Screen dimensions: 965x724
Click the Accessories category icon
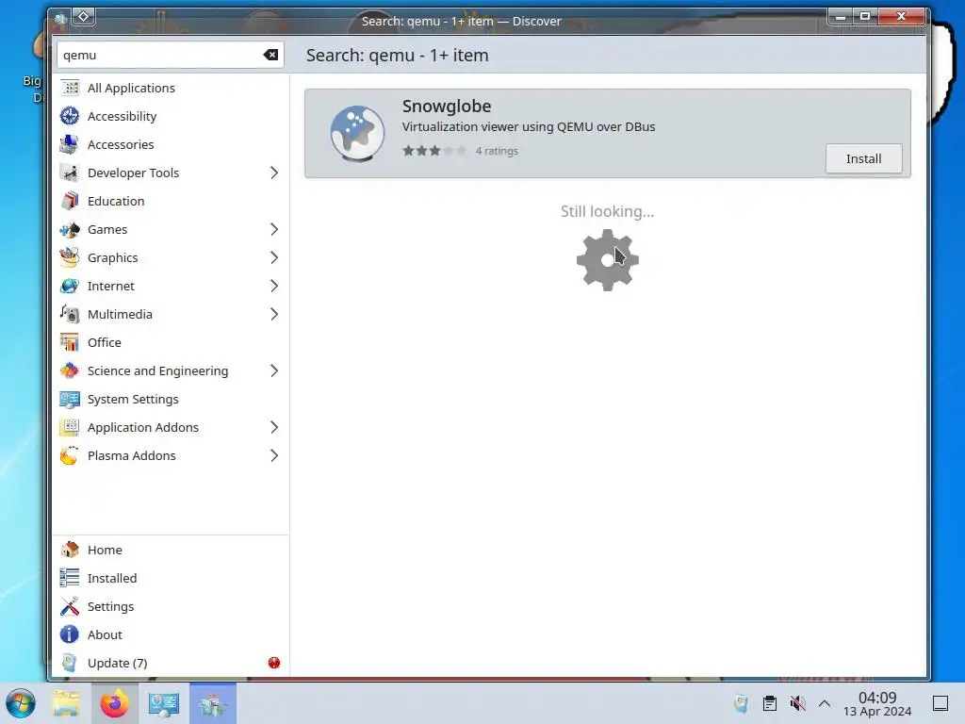[70, 144]
